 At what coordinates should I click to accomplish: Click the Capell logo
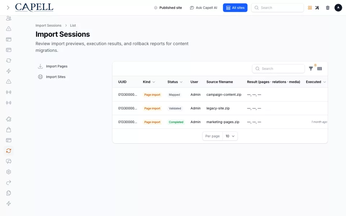(34, 8)
